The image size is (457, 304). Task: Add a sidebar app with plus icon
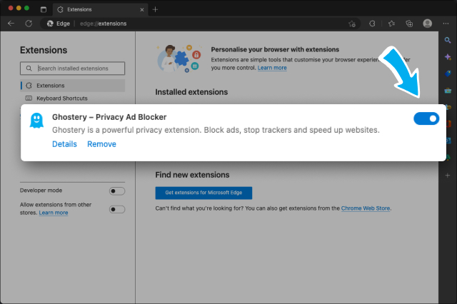pos(448,175)
